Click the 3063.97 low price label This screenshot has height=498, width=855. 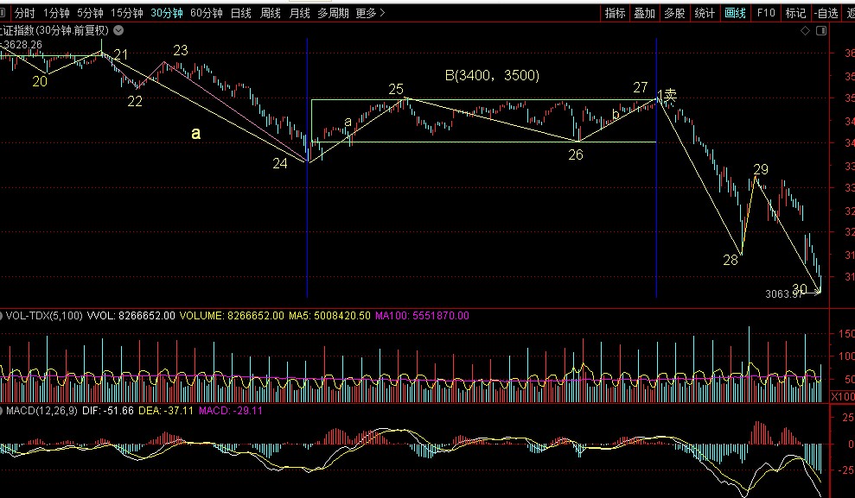tap(784, 294)
